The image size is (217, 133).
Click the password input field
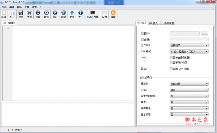(189, 39)
